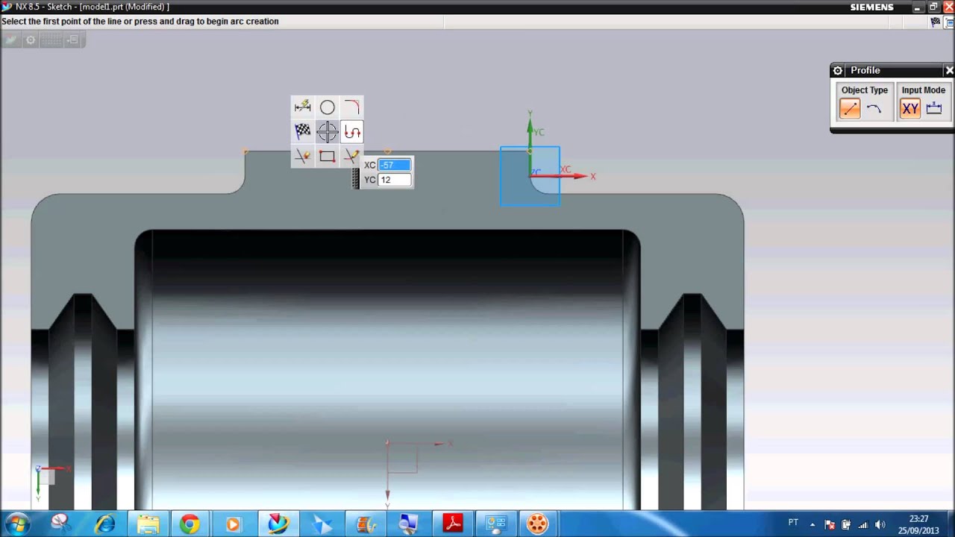Open Windows Explorer folder from taskbar
This screenshot has height=537, width=955.
[x=148, y=524]
